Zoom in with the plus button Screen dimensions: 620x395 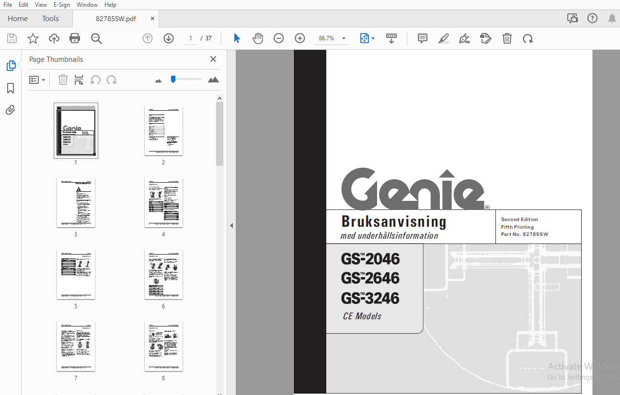[x=300, y=38]
